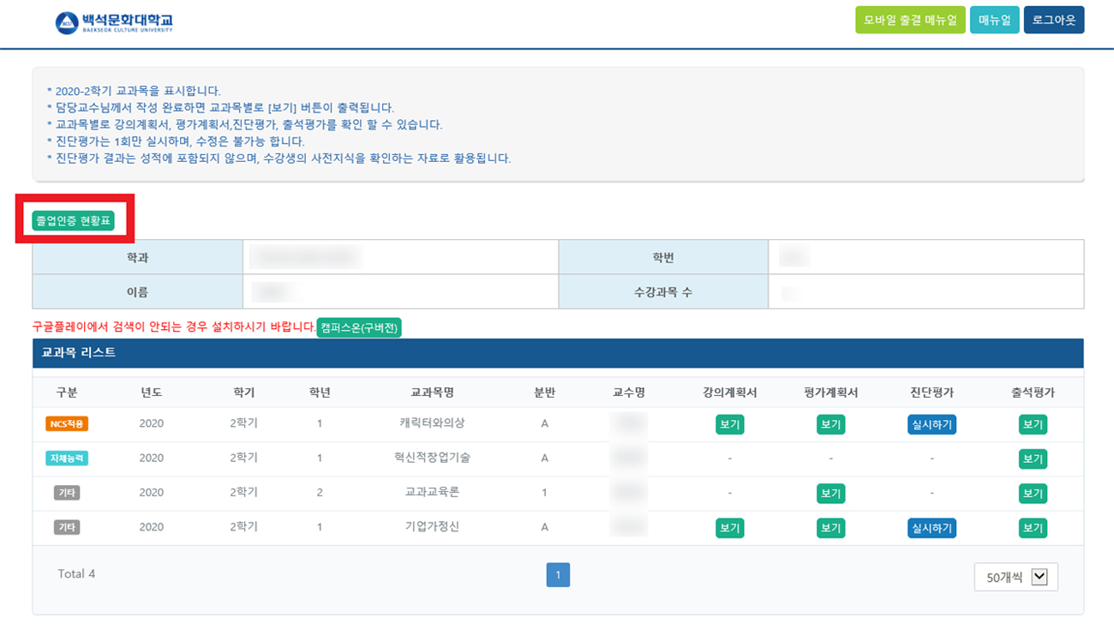Screen dimensions: 1114x641
Task: View 출석평가 for 혁신적창업기술
Action: tap(1033, 458)
